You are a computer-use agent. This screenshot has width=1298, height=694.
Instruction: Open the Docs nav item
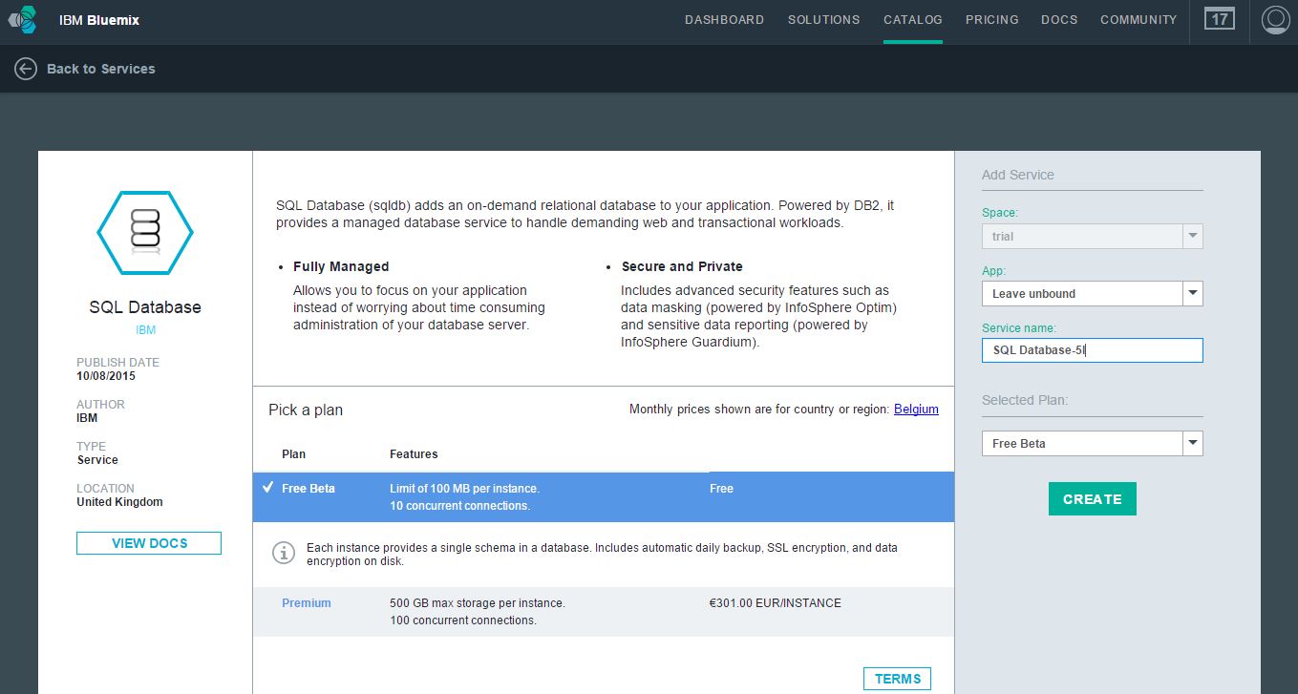[1059, 20]
